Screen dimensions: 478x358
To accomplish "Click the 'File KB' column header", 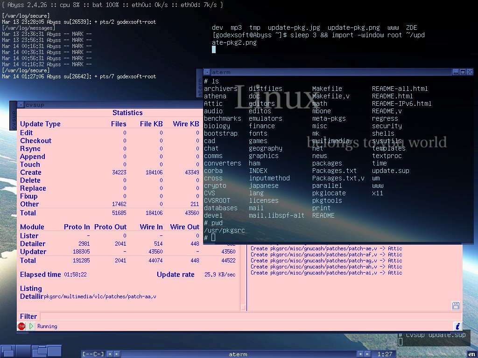I will coord(151,124).
